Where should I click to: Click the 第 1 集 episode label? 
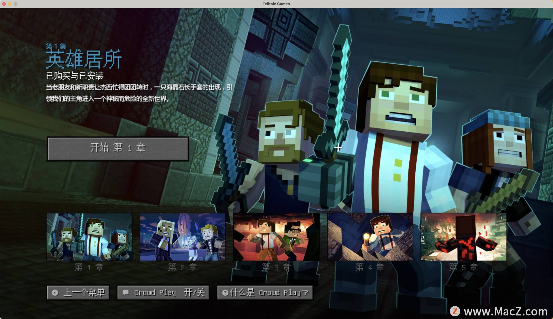click(x=56, y=46)
